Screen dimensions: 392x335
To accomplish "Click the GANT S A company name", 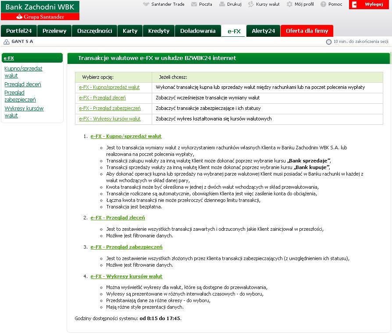I will 22,42.
